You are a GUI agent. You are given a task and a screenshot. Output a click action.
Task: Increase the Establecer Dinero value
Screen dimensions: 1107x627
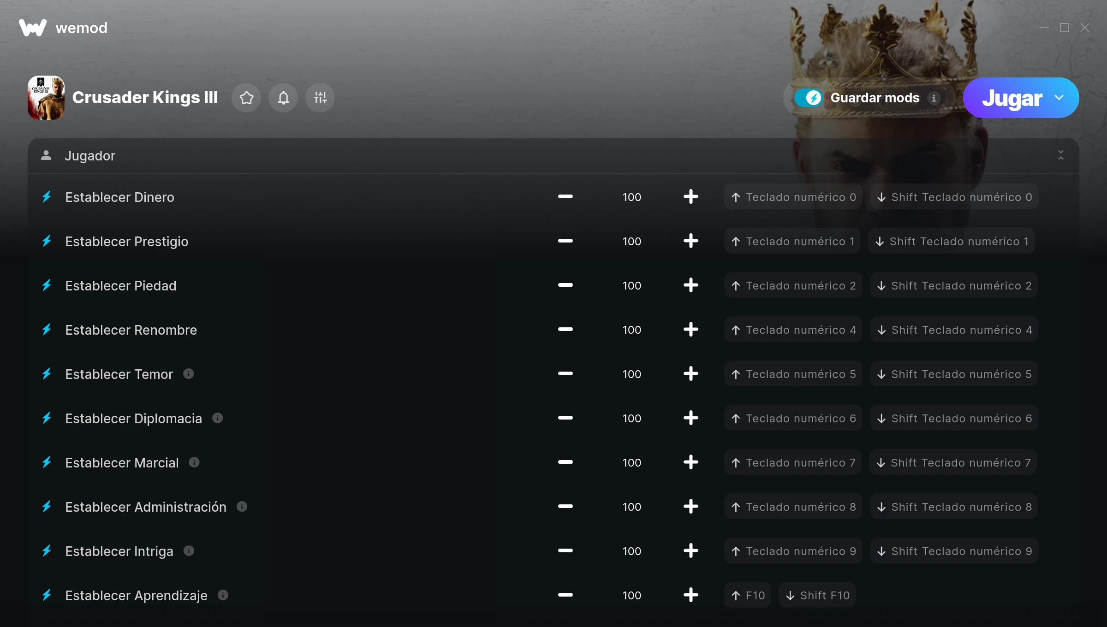click(x=690, y=197)
